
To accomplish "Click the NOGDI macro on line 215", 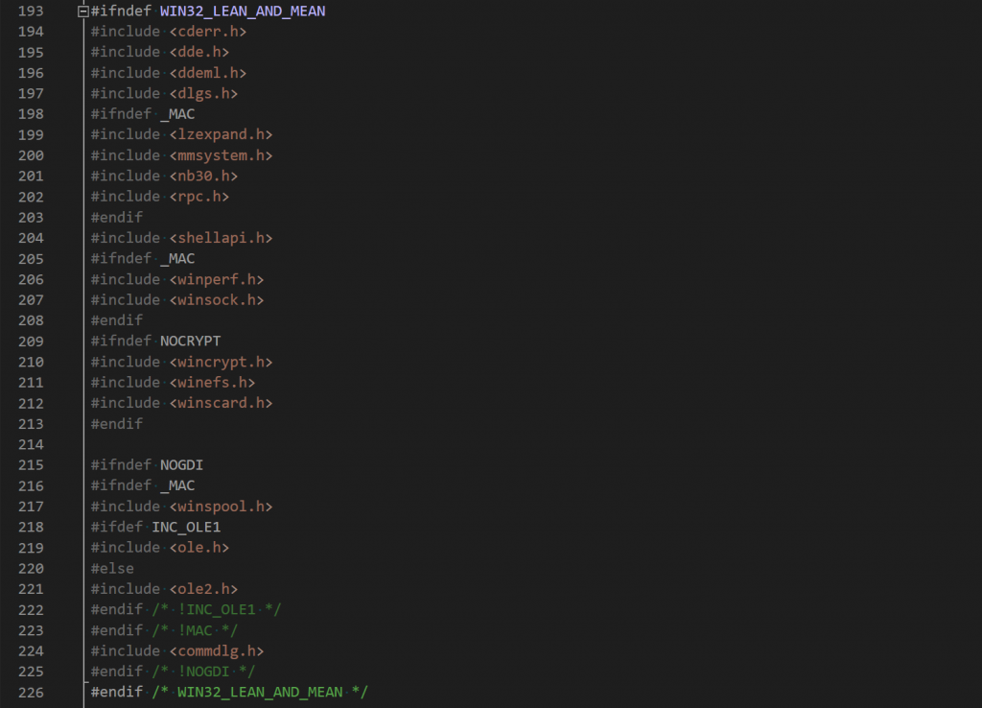I will click(x=182, y=465).
